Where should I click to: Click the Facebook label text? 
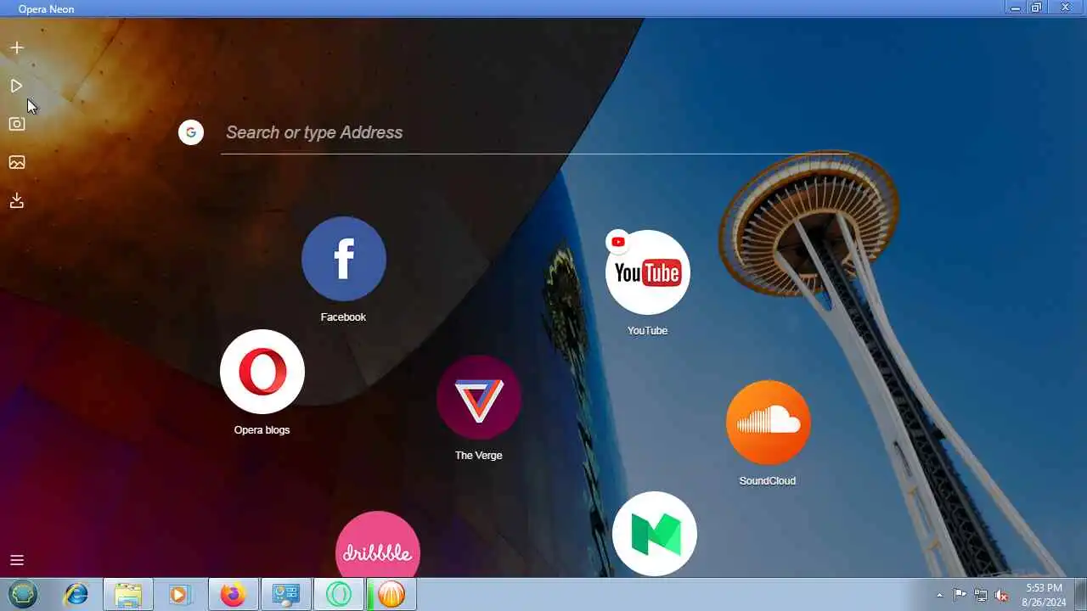[x=343, y=317]
